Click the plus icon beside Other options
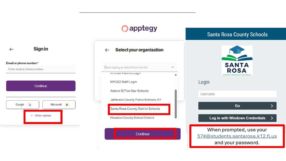Viewport: 286px width, 161px height. tap(32, 115)
